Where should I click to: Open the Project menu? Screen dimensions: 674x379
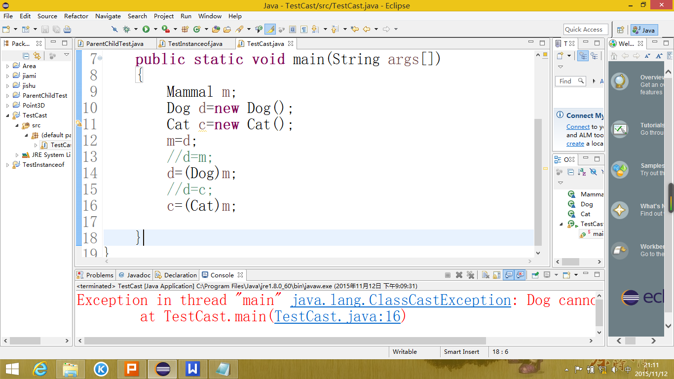(164, 16)
